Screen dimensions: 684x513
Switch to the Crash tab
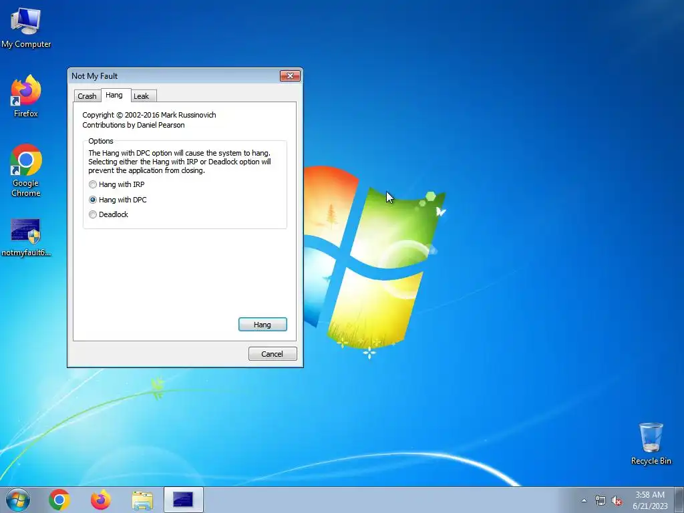(x=87, y=96)
